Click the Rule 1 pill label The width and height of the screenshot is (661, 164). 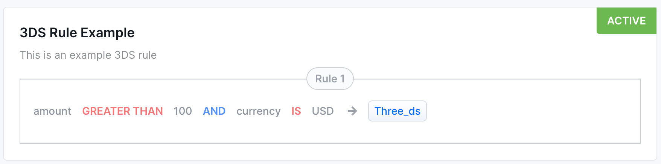click(x=330, y=79)
